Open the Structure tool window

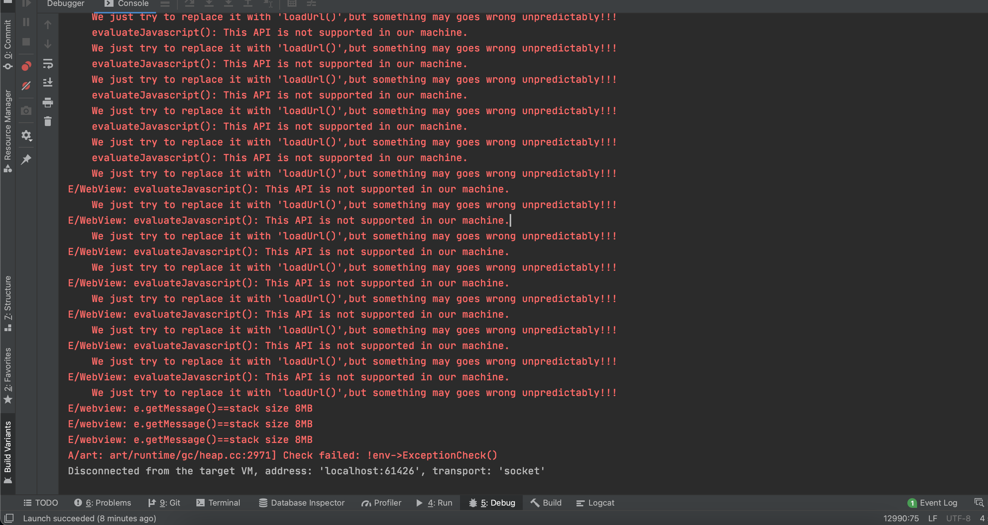coord(8,304)
